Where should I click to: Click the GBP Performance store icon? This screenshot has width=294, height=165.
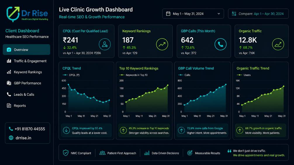[9, 83]
